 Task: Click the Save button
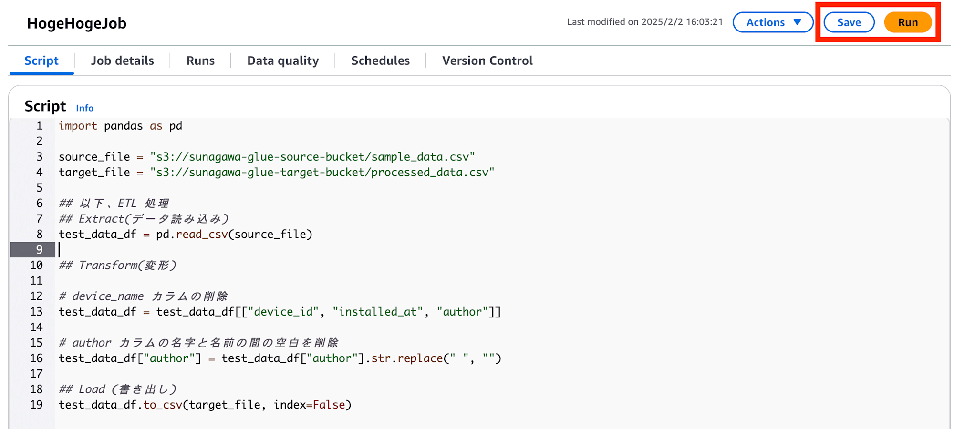point(849,22)
